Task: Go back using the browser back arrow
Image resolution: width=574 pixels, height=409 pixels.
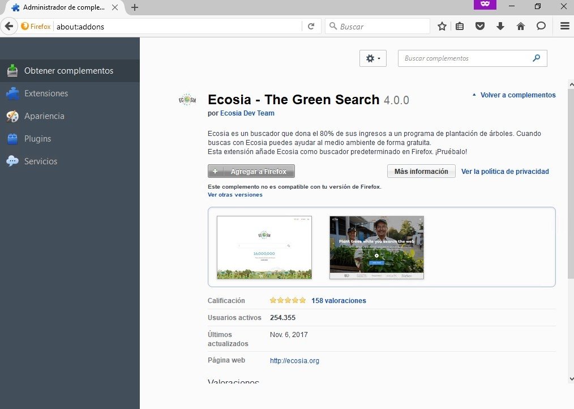Action: pos(9,27)
